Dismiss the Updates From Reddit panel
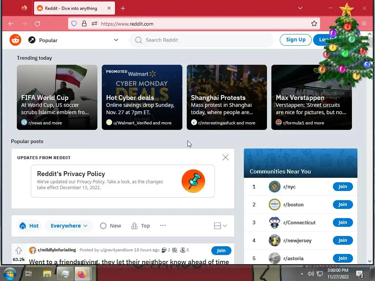This screenshot has width=375, height=281. click(x=226, y=157)
